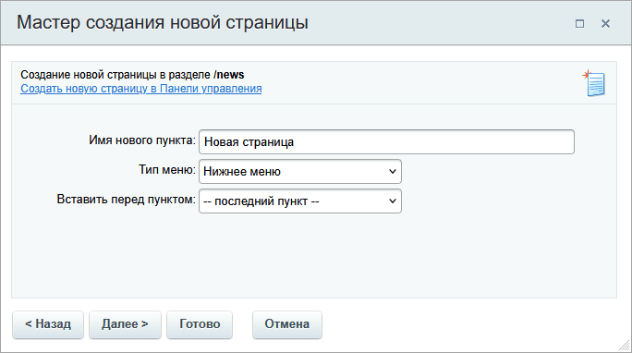Select the 'Мастер создания новой страницы' title bar
This screenshot has height=353, width=632.
pos(316,23)
